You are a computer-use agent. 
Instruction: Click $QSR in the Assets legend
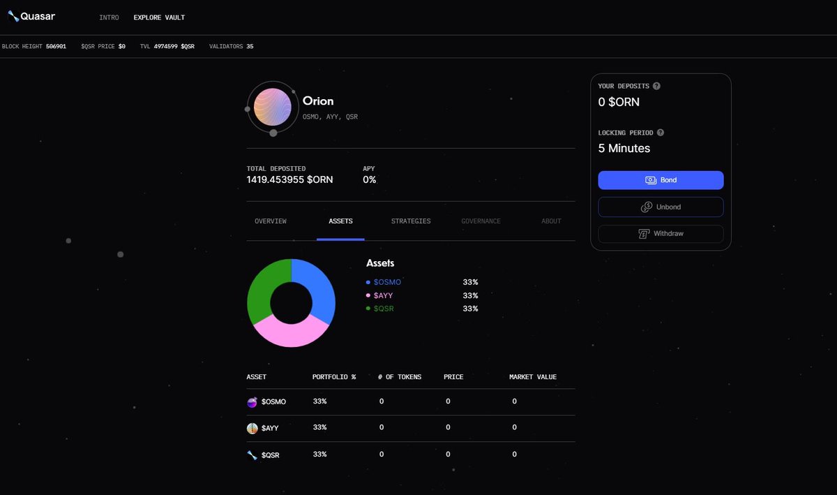[x=384, y=309]
